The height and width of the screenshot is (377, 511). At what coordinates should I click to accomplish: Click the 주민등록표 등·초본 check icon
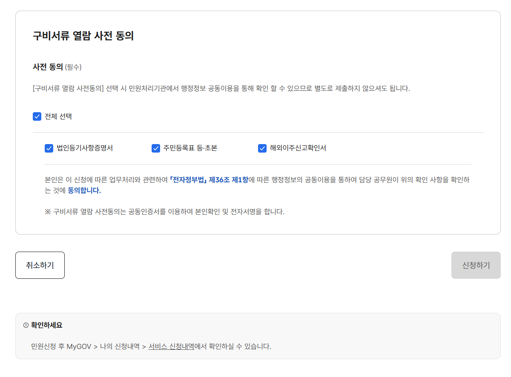click(x=155, y=148)
